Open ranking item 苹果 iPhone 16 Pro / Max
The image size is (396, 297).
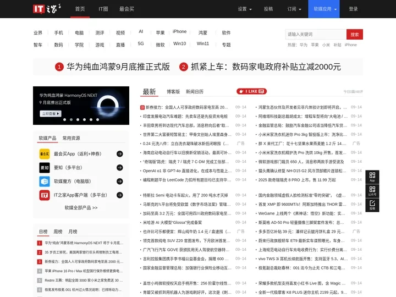pos(84,271)
